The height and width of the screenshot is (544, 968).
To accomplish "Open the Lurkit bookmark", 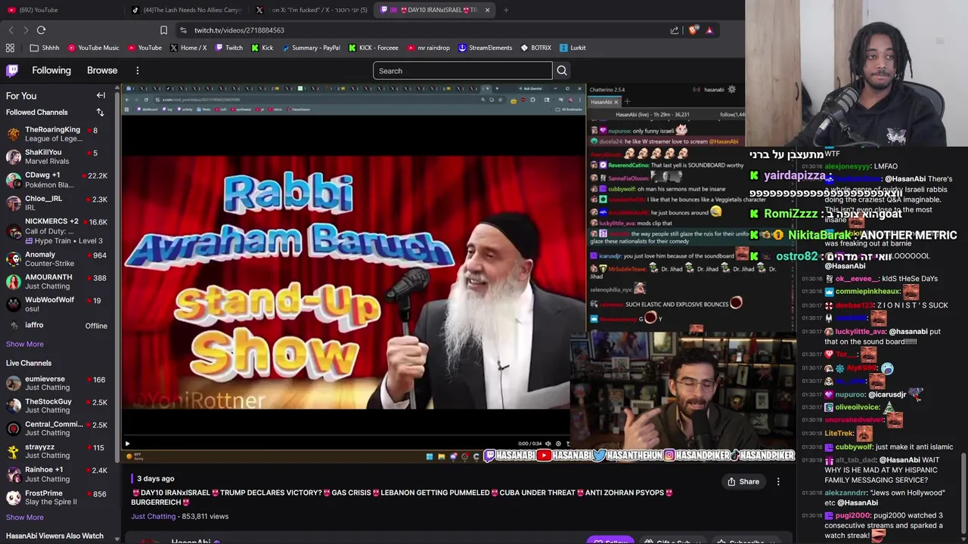I will tap(572, 48).
